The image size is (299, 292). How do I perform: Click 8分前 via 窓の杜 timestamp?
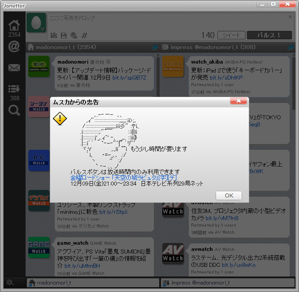coord(74,85)
